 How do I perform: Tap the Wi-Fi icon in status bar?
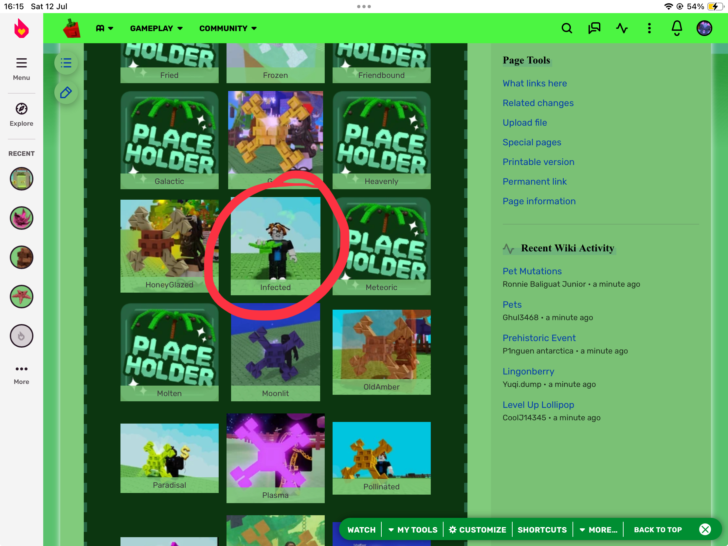click(668, 7)
